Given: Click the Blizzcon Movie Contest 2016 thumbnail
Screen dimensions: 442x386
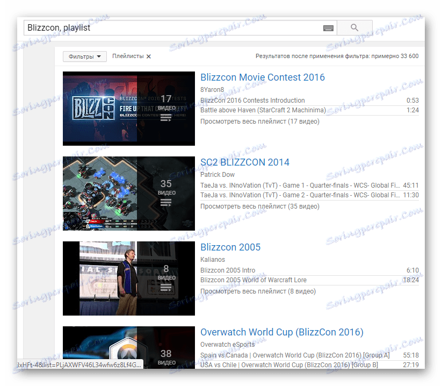Looking at the screenshot, I should 129,109.
